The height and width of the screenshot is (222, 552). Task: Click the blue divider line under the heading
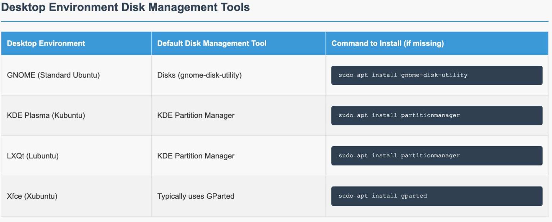[275, 22]
